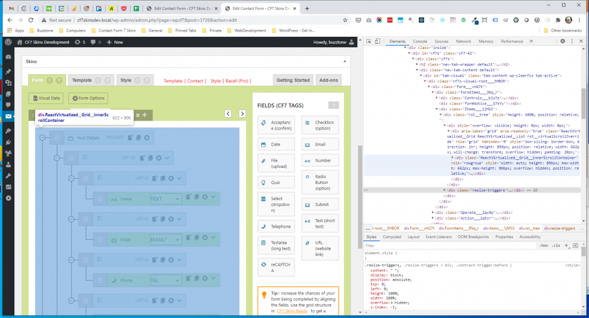Image resolution: width=589 pixels, height=318 pixels.
Task: Click the left arrow navigation button
Action: (x=228, y=114)
